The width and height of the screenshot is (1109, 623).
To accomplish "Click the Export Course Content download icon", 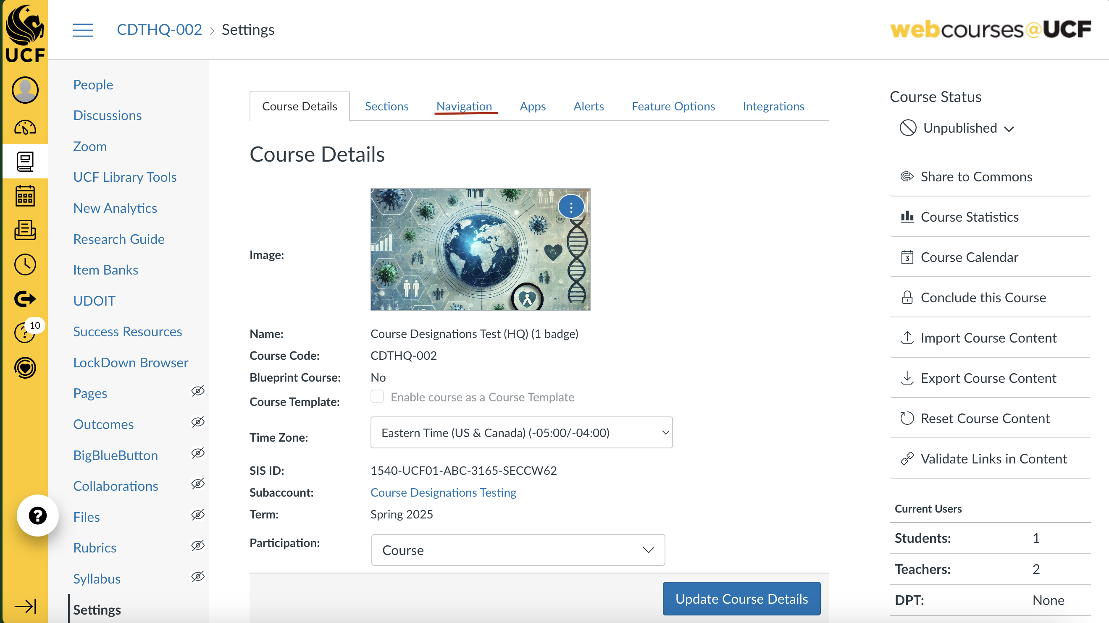I will click(907, 378).
